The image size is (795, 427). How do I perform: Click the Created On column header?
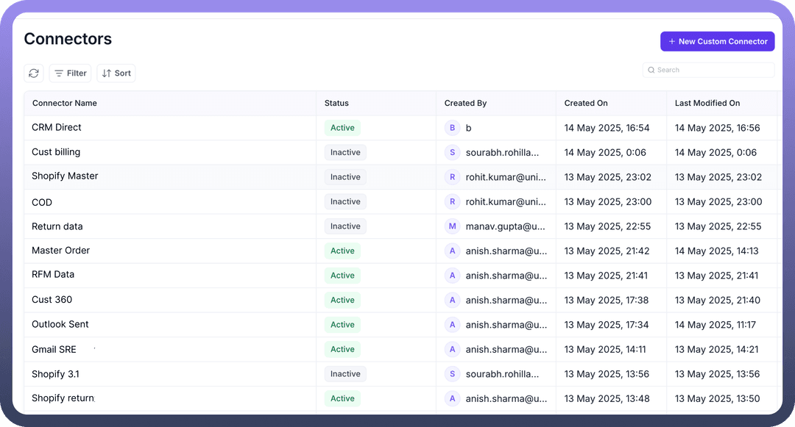click(586, 104)
